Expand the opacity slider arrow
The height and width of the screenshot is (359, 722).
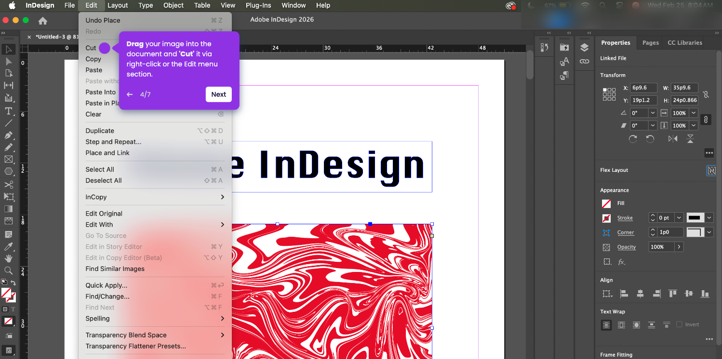click(x=679, y=247)
